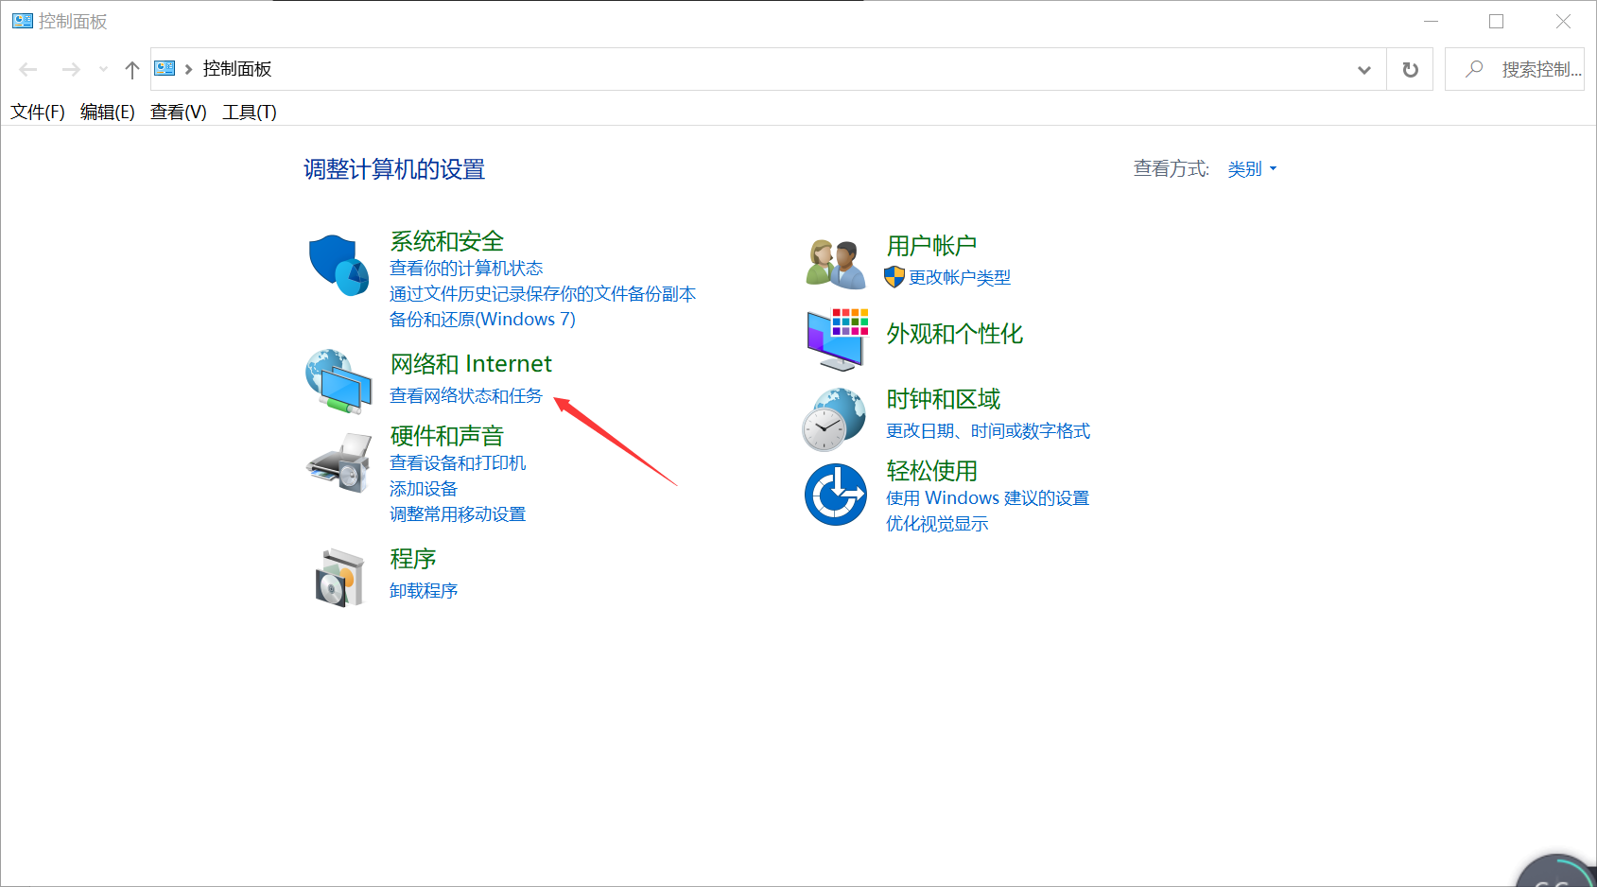Open the 工具(T) menu
Image resolution: width=1597 pixels, height=887 pixels.
coord(249,112)
